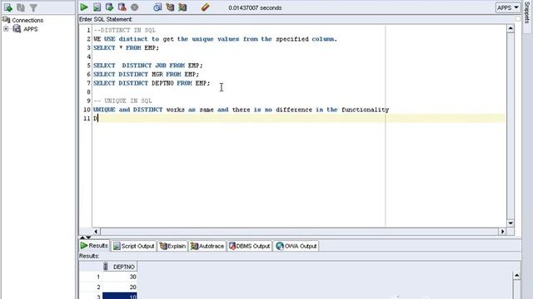Image resolution: width=533 pixels, height=299 pixels.
Task: Click row number 1 in results grid
Action: pos(91,277)
